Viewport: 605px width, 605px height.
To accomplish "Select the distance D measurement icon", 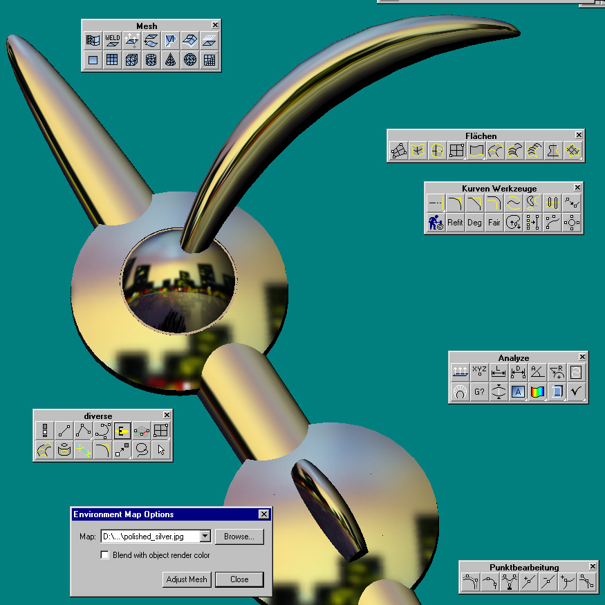I will (x=518, y=373).
